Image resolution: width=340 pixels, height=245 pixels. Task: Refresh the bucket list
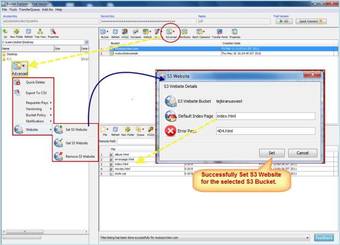[115, 34]
